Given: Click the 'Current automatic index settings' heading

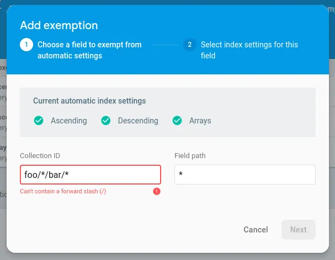Looking at the screenshot, I should (89, 101).
